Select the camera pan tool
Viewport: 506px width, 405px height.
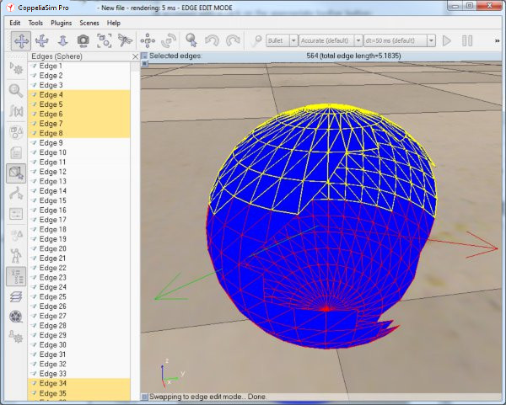[x=21, y=41]
